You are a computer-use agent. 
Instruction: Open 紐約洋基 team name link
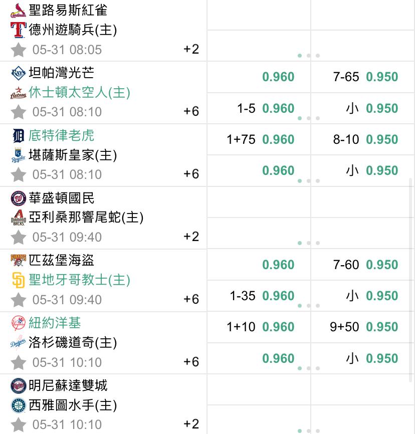55,323
